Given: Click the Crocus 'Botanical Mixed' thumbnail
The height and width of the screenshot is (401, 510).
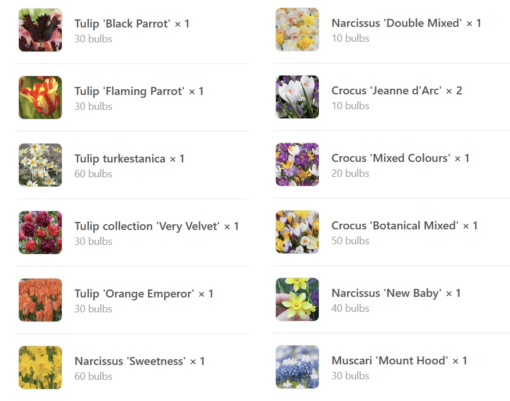Looking at the screenshot, I should 297,232.
